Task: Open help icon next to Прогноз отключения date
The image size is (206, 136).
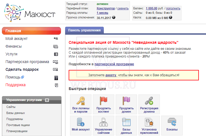Action: pyautogui.click(x=114, y=17)
